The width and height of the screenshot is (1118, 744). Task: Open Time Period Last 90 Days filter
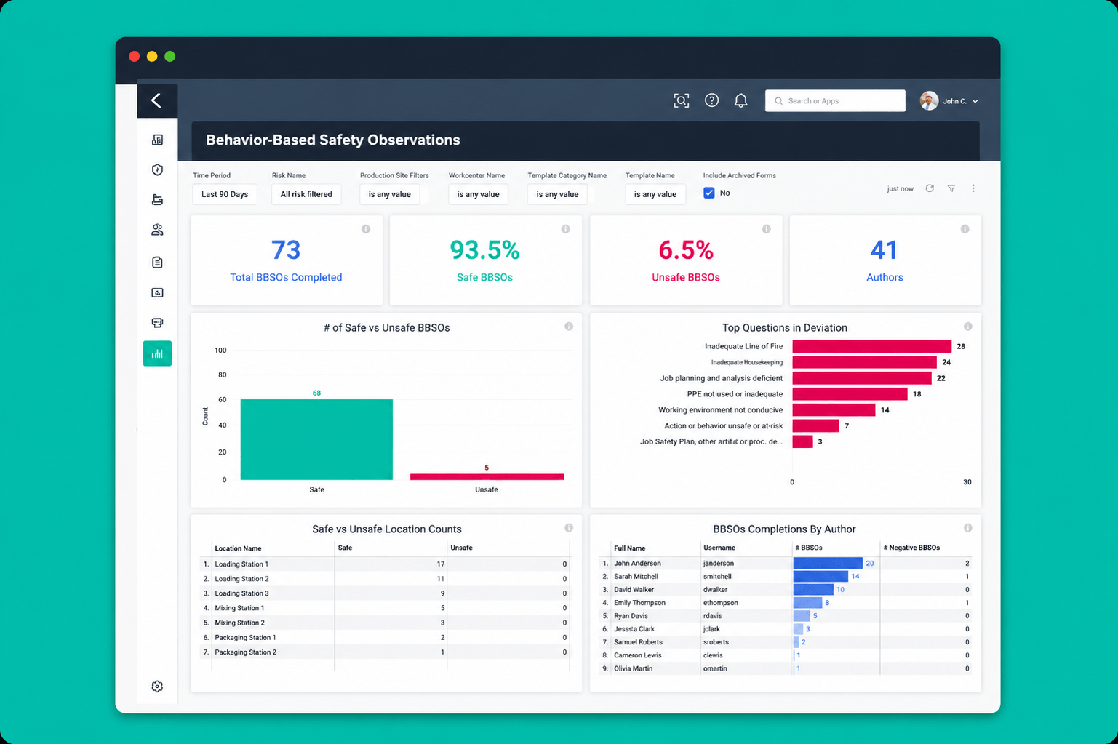click(225, 194)
